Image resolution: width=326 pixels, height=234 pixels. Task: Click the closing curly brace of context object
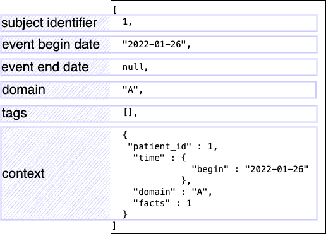point(125,214)
